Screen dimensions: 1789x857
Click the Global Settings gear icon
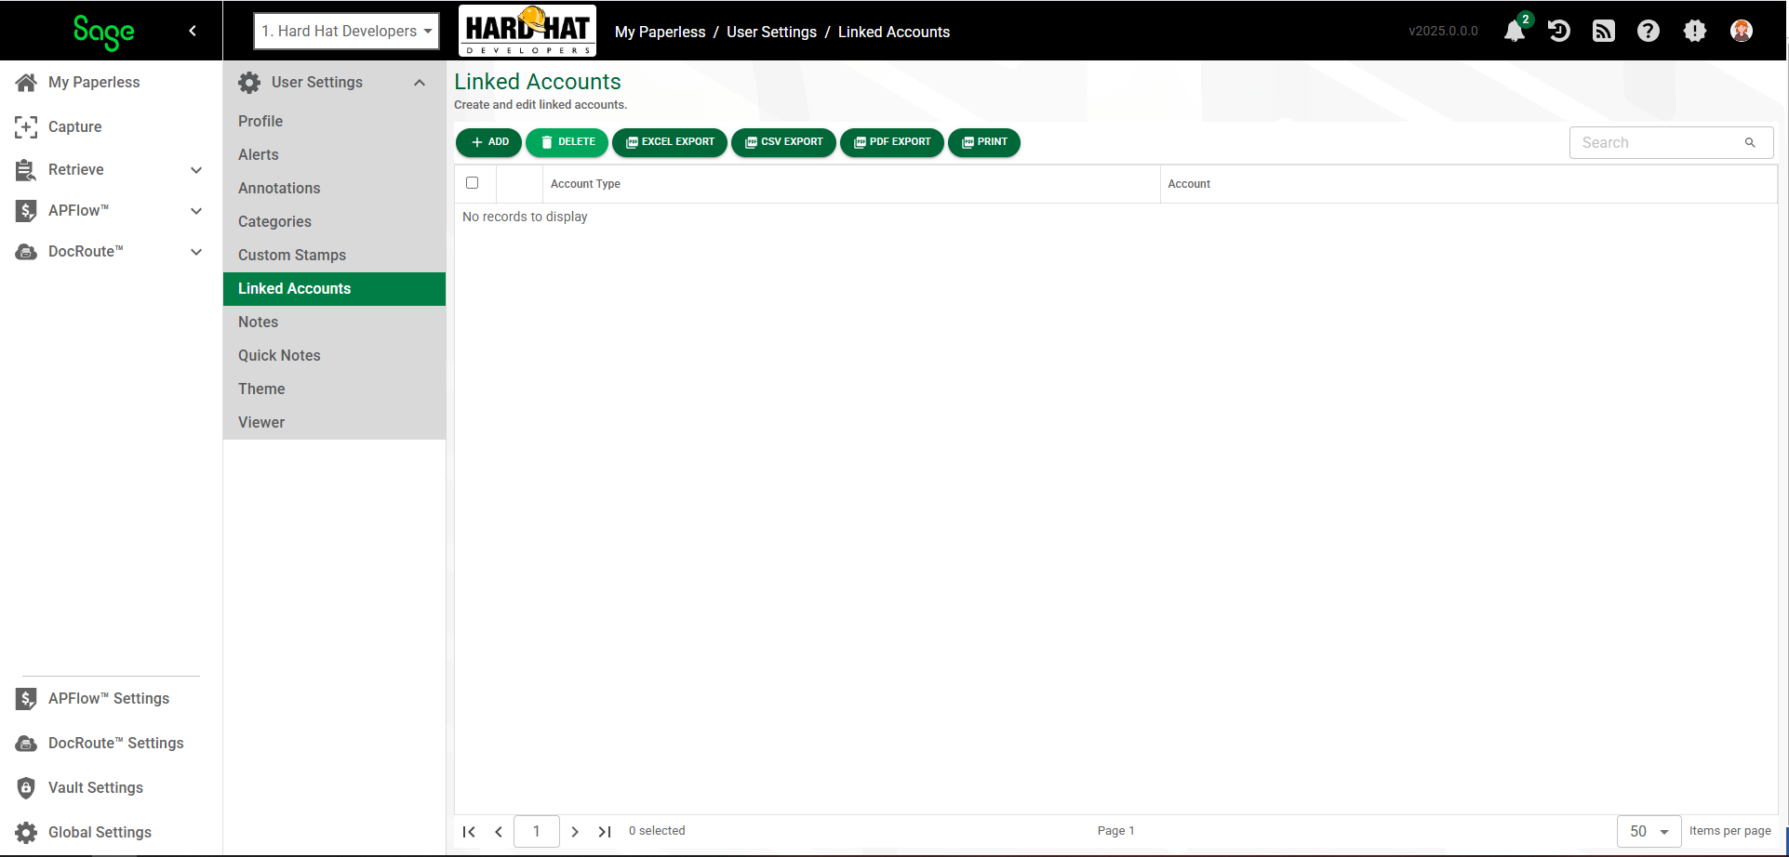point(26,832)
